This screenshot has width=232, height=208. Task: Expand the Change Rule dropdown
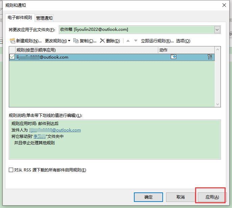[x=57, y=41]
